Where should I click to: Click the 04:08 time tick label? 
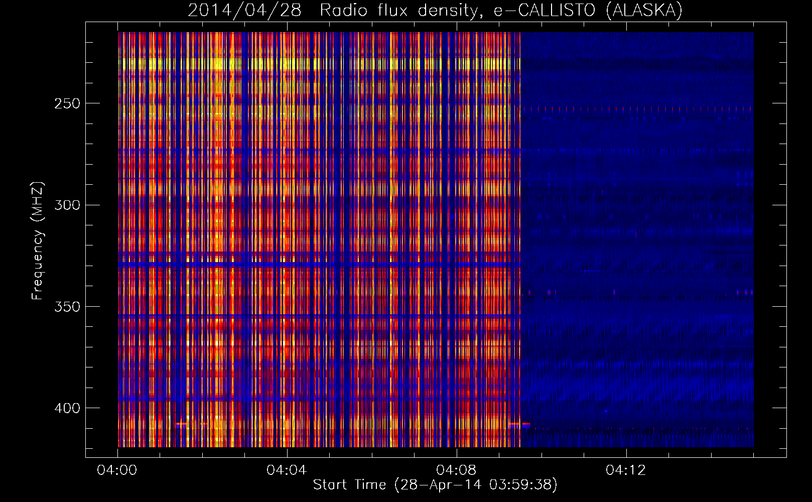click(456, 470)
